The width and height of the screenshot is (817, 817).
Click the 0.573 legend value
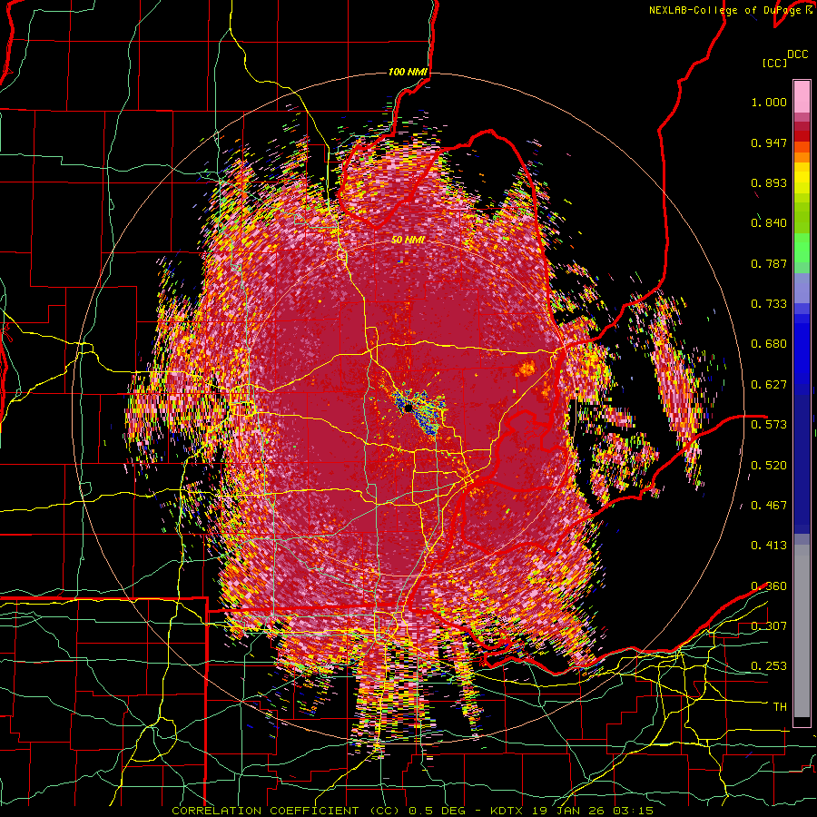click(x=769, y=425)
